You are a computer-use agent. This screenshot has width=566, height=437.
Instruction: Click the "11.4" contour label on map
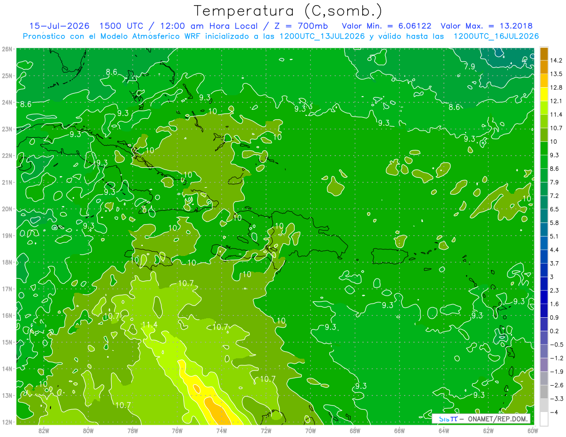click(149, 324)
